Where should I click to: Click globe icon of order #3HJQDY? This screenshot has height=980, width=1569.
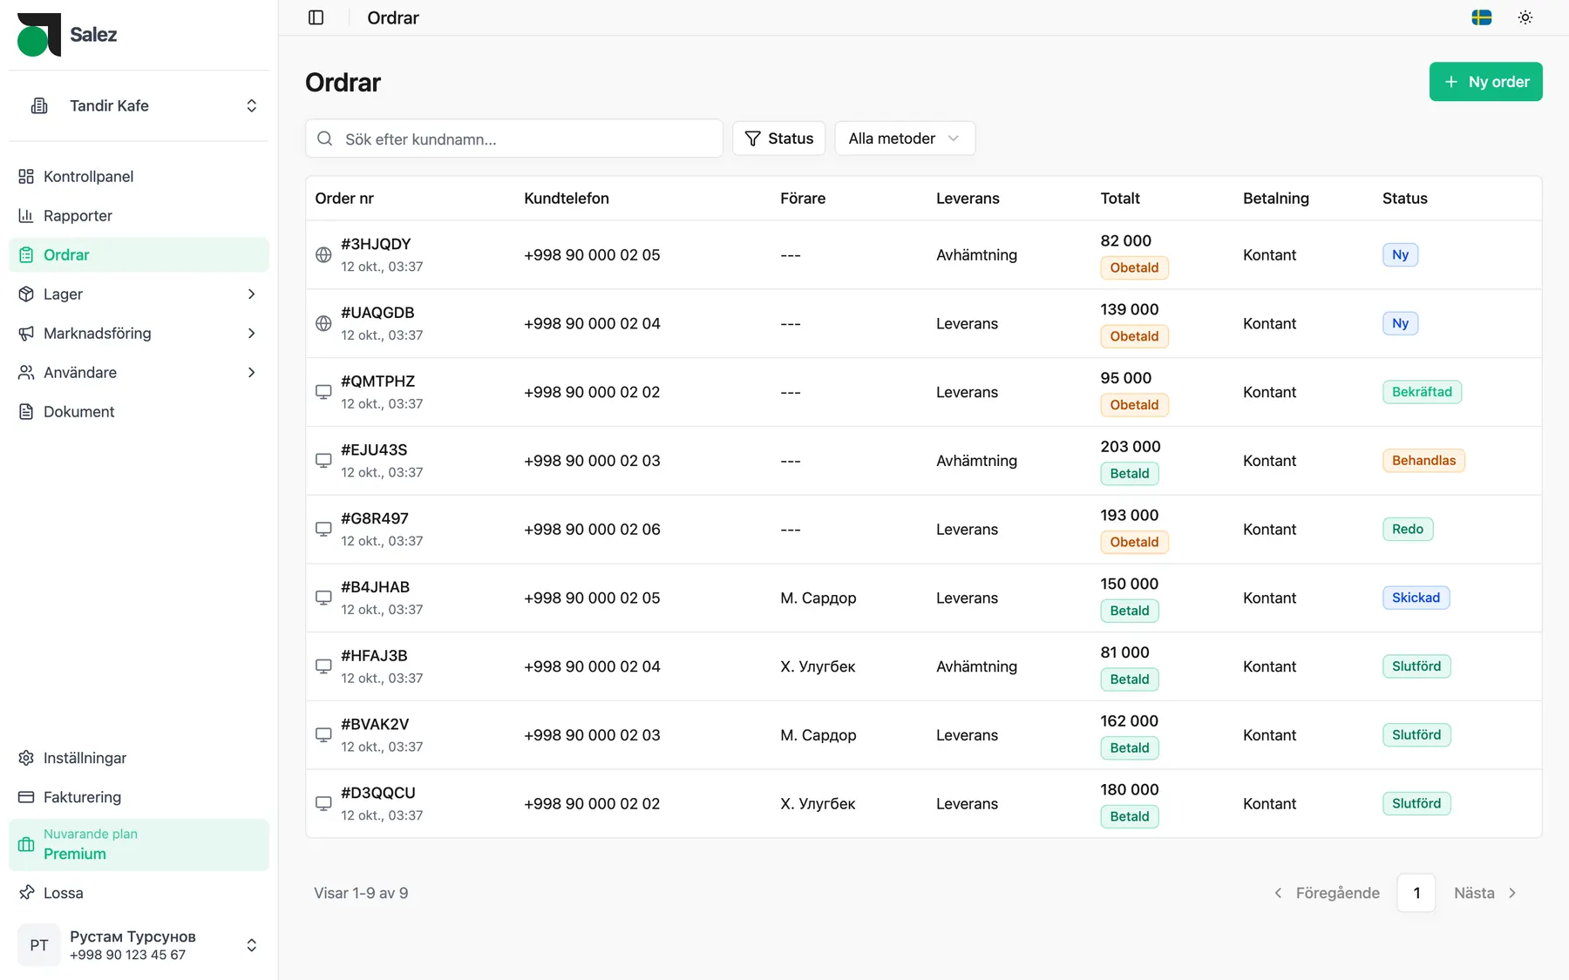coord(323,255)
